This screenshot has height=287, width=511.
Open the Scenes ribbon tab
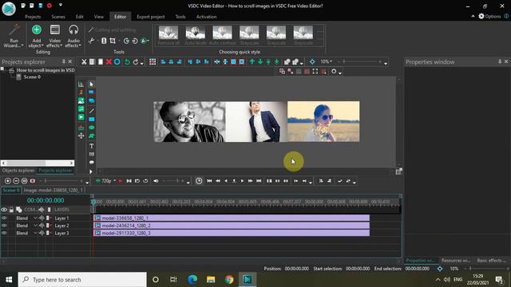pos(58,17)
